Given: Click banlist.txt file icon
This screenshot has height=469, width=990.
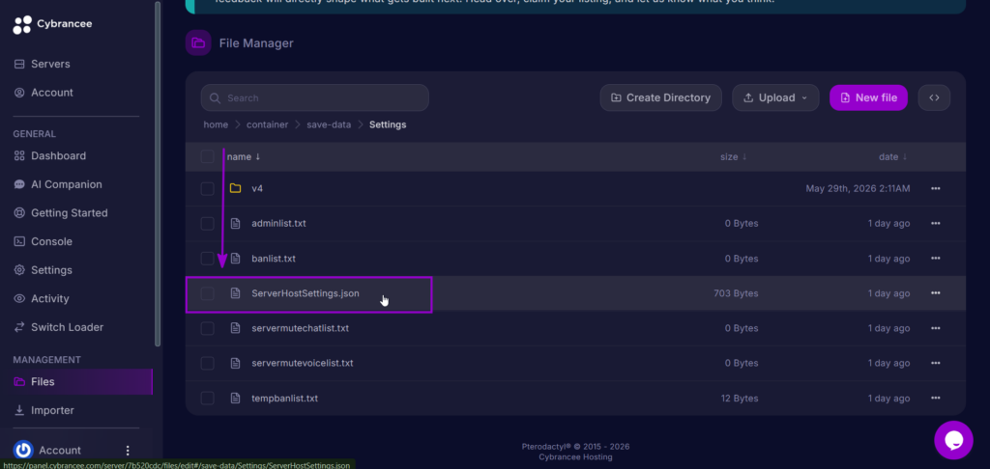Looking at the screenshot, I should point(236,259).
